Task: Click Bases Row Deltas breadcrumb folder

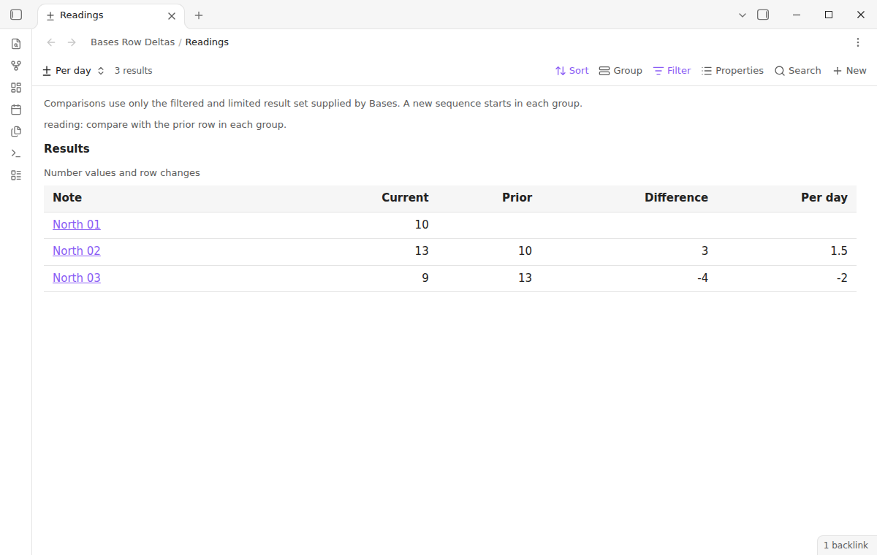Action: [132, 42]
